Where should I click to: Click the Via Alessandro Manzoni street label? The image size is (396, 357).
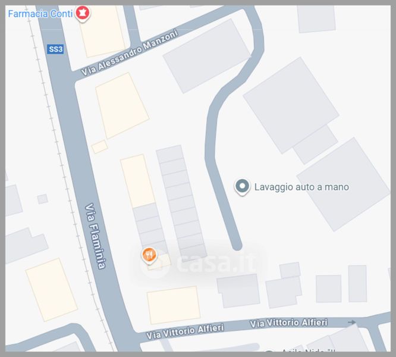[x=130, y=53]
